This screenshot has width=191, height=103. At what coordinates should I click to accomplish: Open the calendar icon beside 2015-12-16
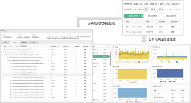point(146,9)
